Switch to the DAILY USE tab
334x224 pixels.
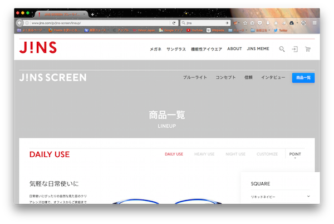click(x=174, y=154)
